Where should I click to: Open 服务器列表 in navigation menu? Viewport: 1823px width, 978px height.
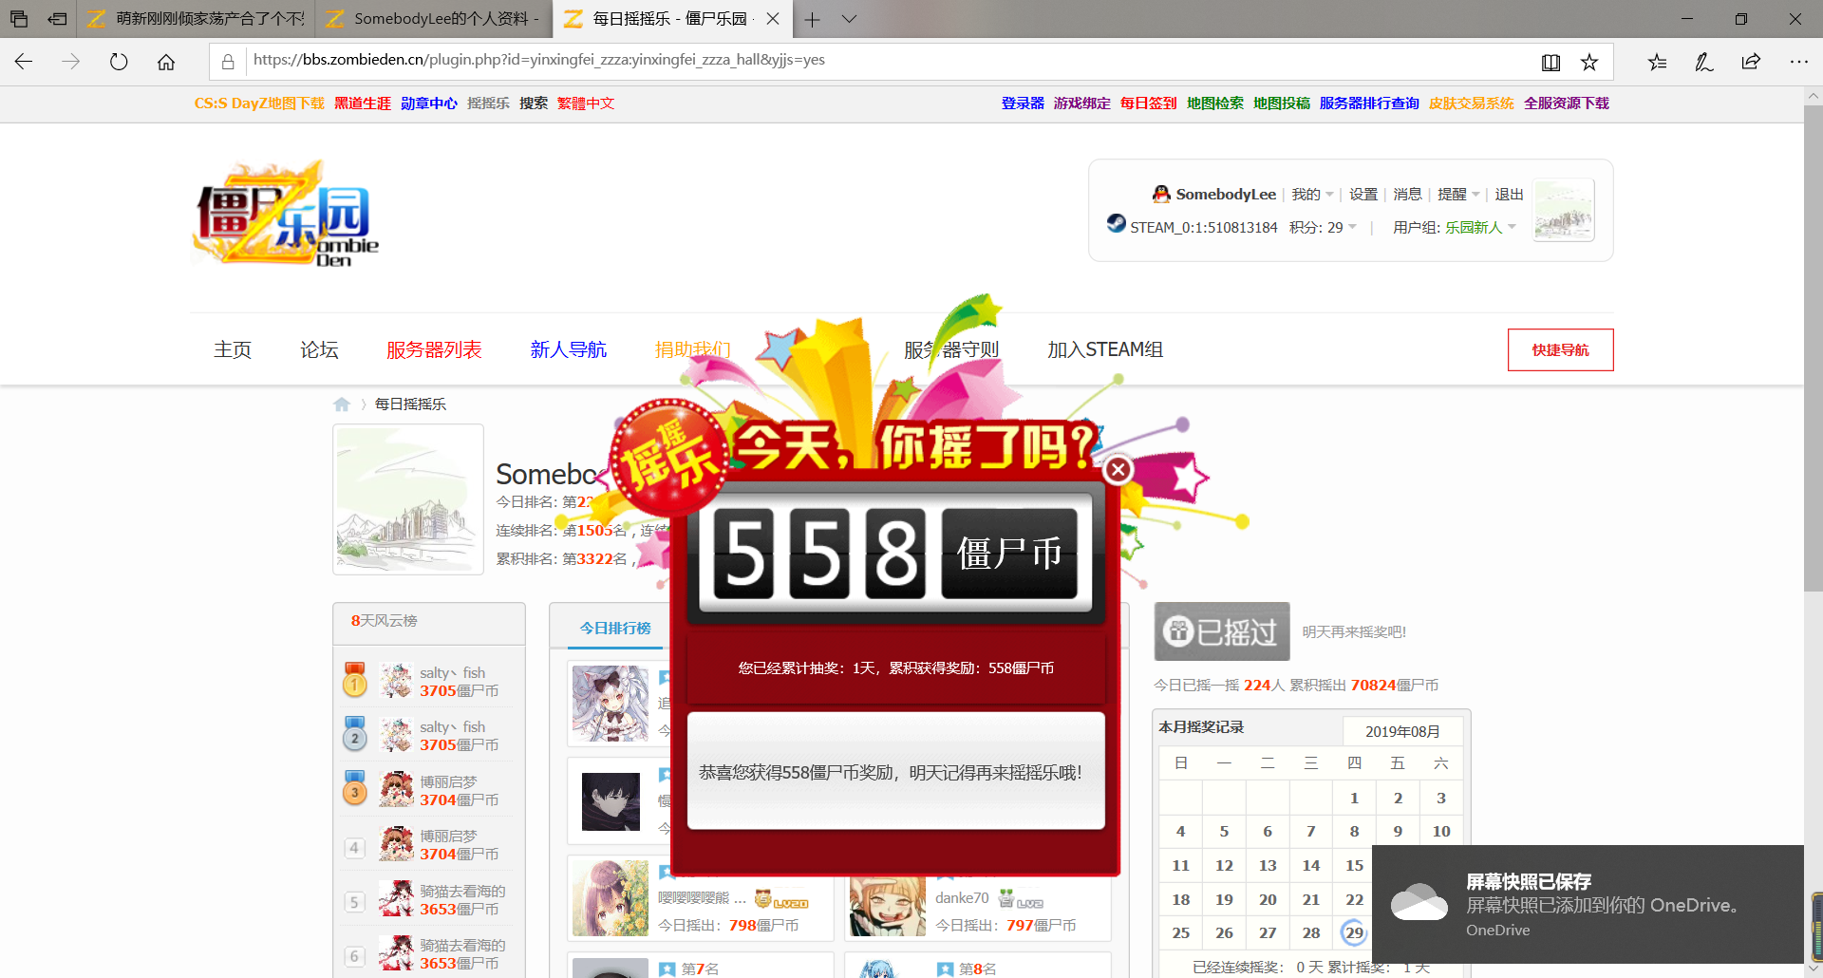click(x=434, y=349)
